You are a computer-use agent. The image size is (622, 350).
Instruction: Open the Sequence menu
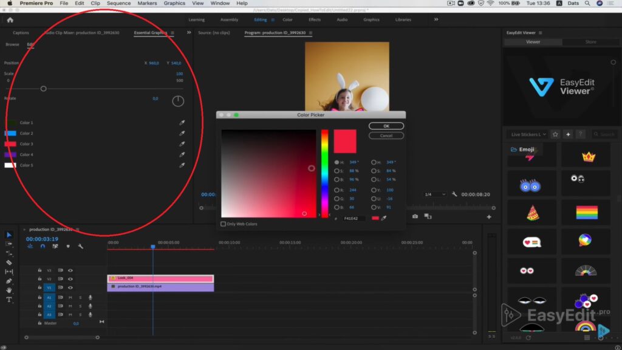pos(118,3)
